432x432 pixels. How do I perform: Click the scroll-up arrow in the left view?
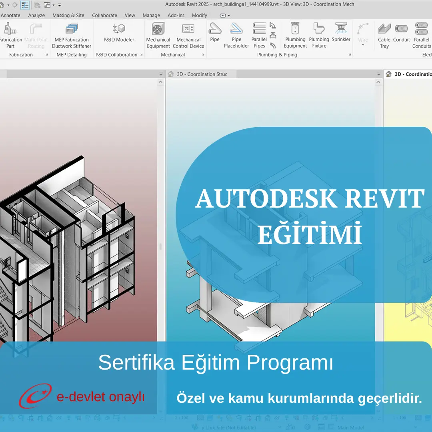click(161, 82)
